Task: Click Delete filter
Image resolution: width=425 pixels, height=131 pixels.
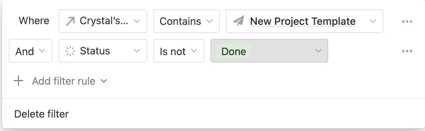Action: [41, 114]
